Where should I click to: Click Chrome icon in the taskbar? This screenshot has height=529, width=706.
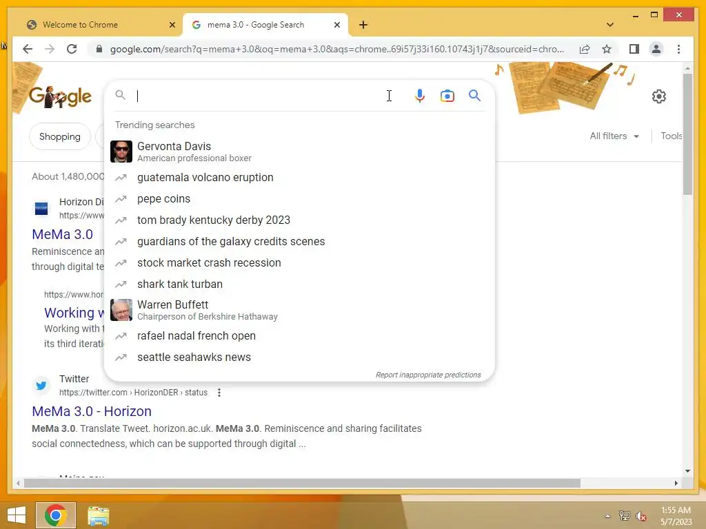(x=56, y=515)
